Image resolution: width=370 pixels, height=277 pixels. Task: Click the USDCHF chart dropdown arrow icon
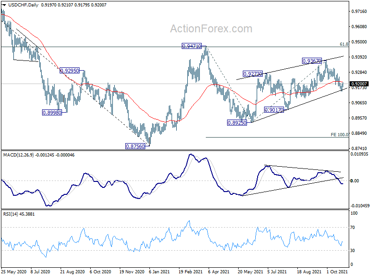[x=4, y=5]
